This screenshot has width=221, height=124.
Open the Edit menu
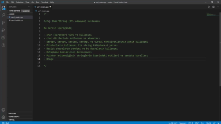[12, 2]
